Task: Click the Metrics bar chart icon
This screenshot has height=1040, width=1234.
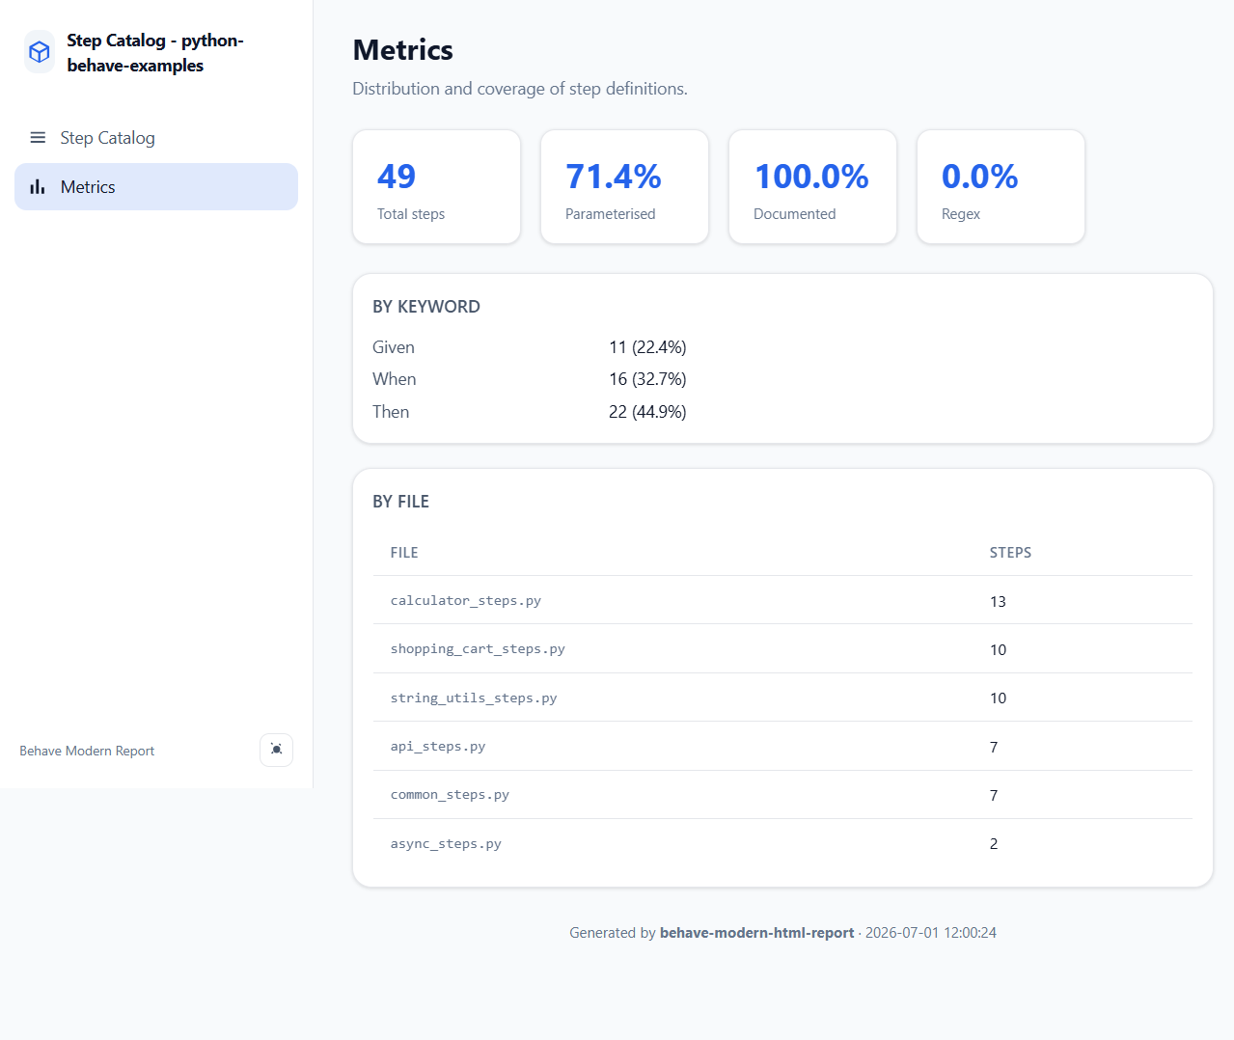Action: (x=38, y=187)
